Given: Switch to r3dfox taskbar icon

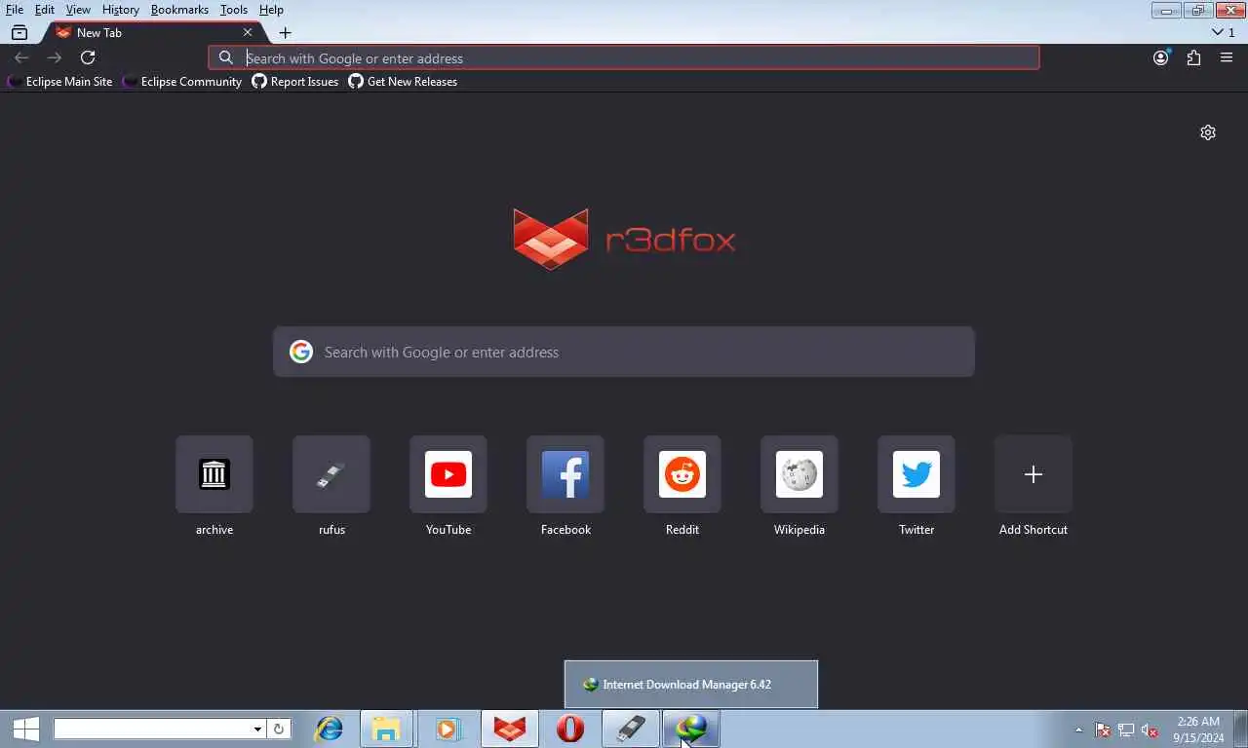Looking at the screenshot, I should click(509, 729).
